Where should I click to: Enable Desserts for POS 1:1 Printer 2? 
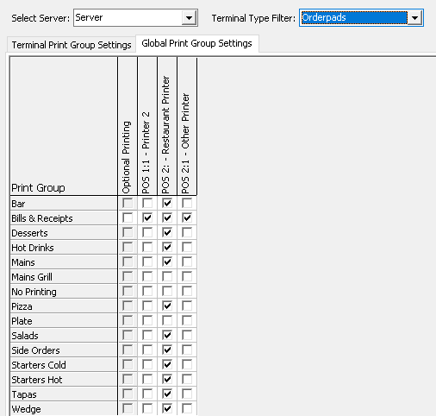[x=147, y=232]
